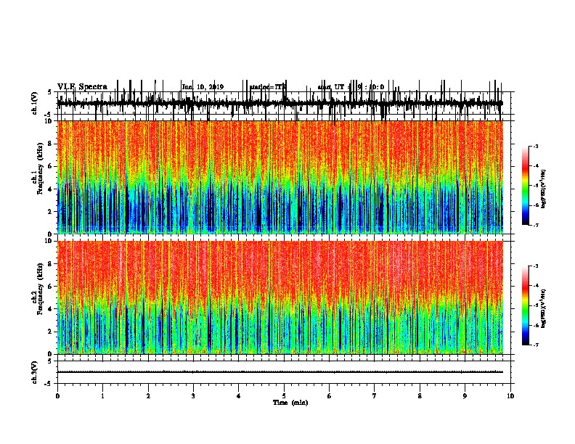Click the ch.2 color scale log(PSD) unit label
This screenshot has height=444, width=575.
[x=544, y=309]
